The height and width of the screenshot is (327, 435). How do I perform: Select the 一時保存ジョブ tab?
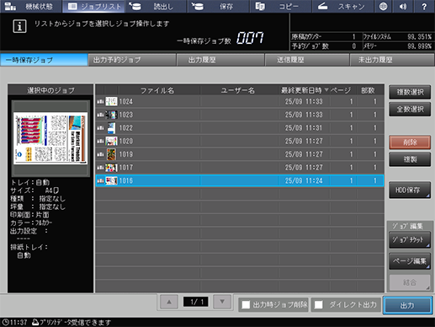pyautogui.click(x=44, y=60)
